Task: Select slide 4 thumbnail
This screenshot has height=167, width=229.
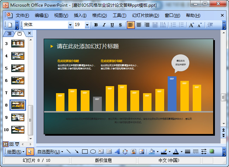Action: 18,56
